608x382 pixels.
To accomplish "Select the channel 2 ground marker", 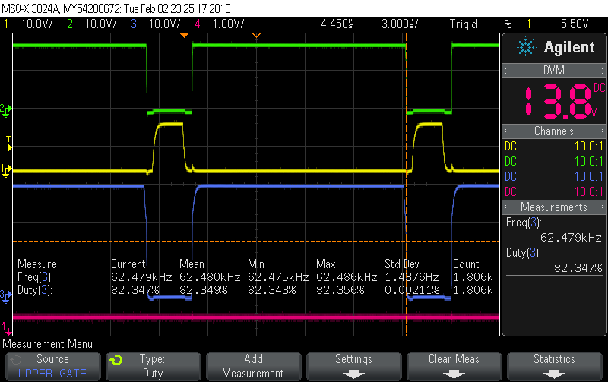I will coord(6,110).
